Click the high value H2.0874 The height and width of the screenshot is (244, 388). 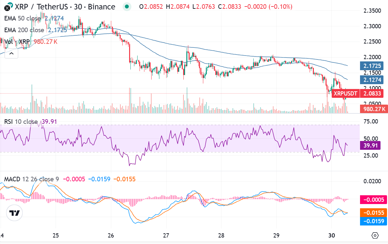[178, 7]
